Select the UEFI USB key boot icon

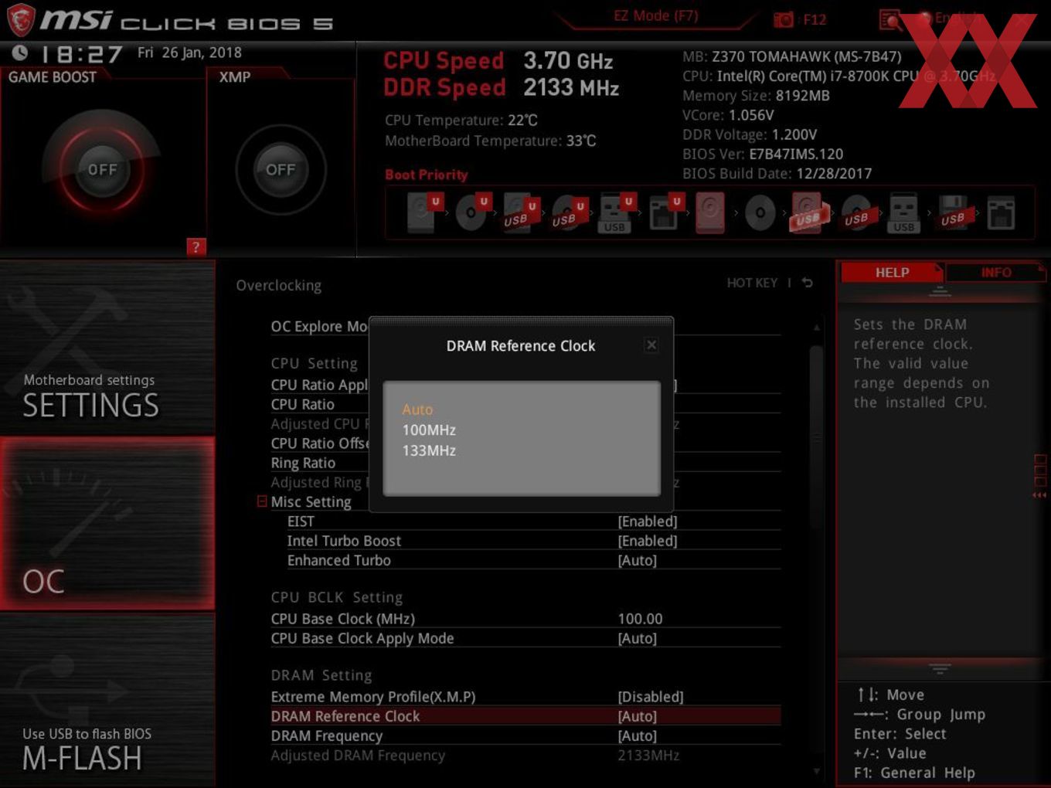[x=616, y=212]
